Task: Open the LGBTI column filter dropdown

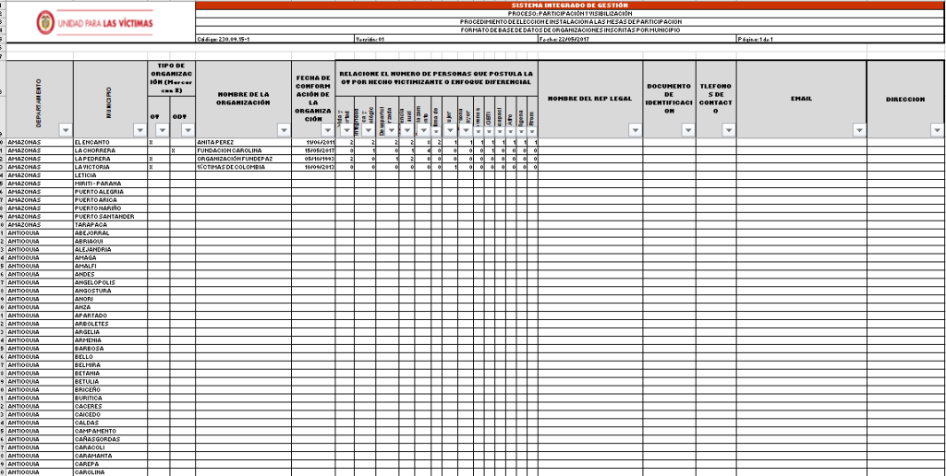Action: [x=490, y=131]
